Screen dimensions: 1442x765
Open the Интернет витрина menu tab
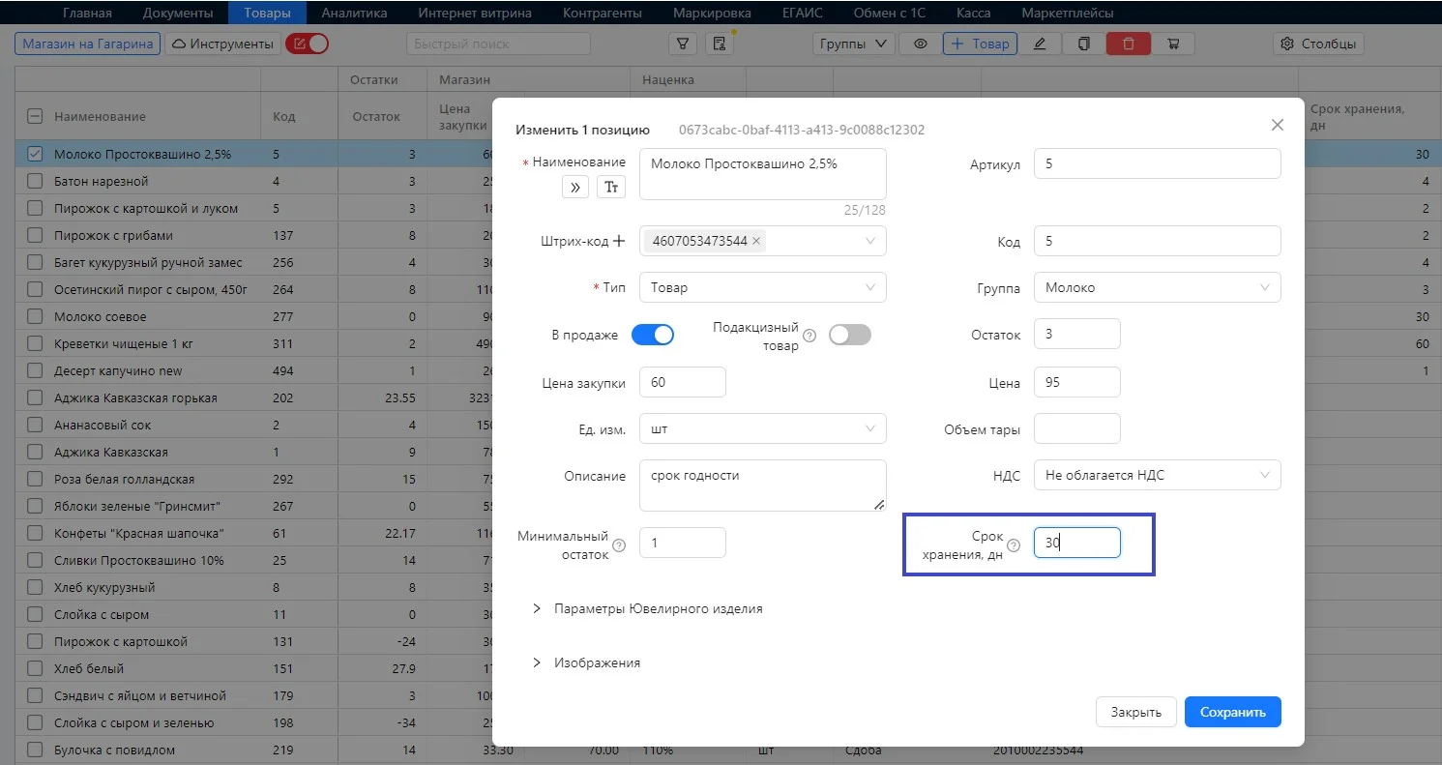pos(475,13)
